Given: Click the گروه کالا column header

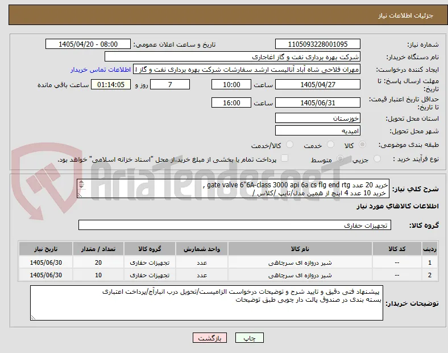Looking at the screenshot, I should 150,249.
